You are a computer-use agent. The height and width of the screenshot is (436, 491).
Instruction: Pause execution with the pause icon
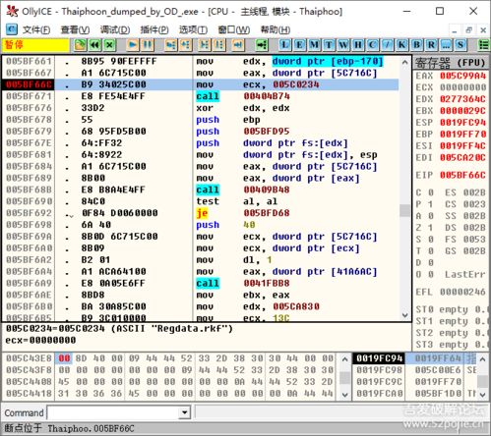(x=148, y=45)
